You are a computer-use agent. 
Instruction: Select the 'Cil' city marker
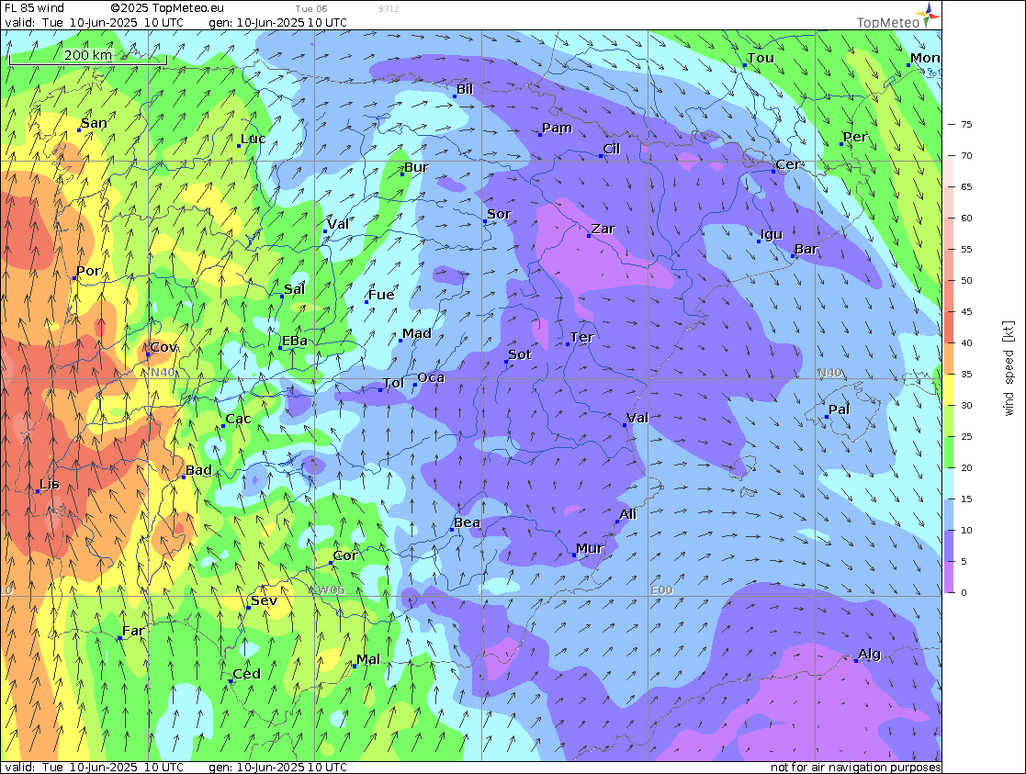[601, 156]
